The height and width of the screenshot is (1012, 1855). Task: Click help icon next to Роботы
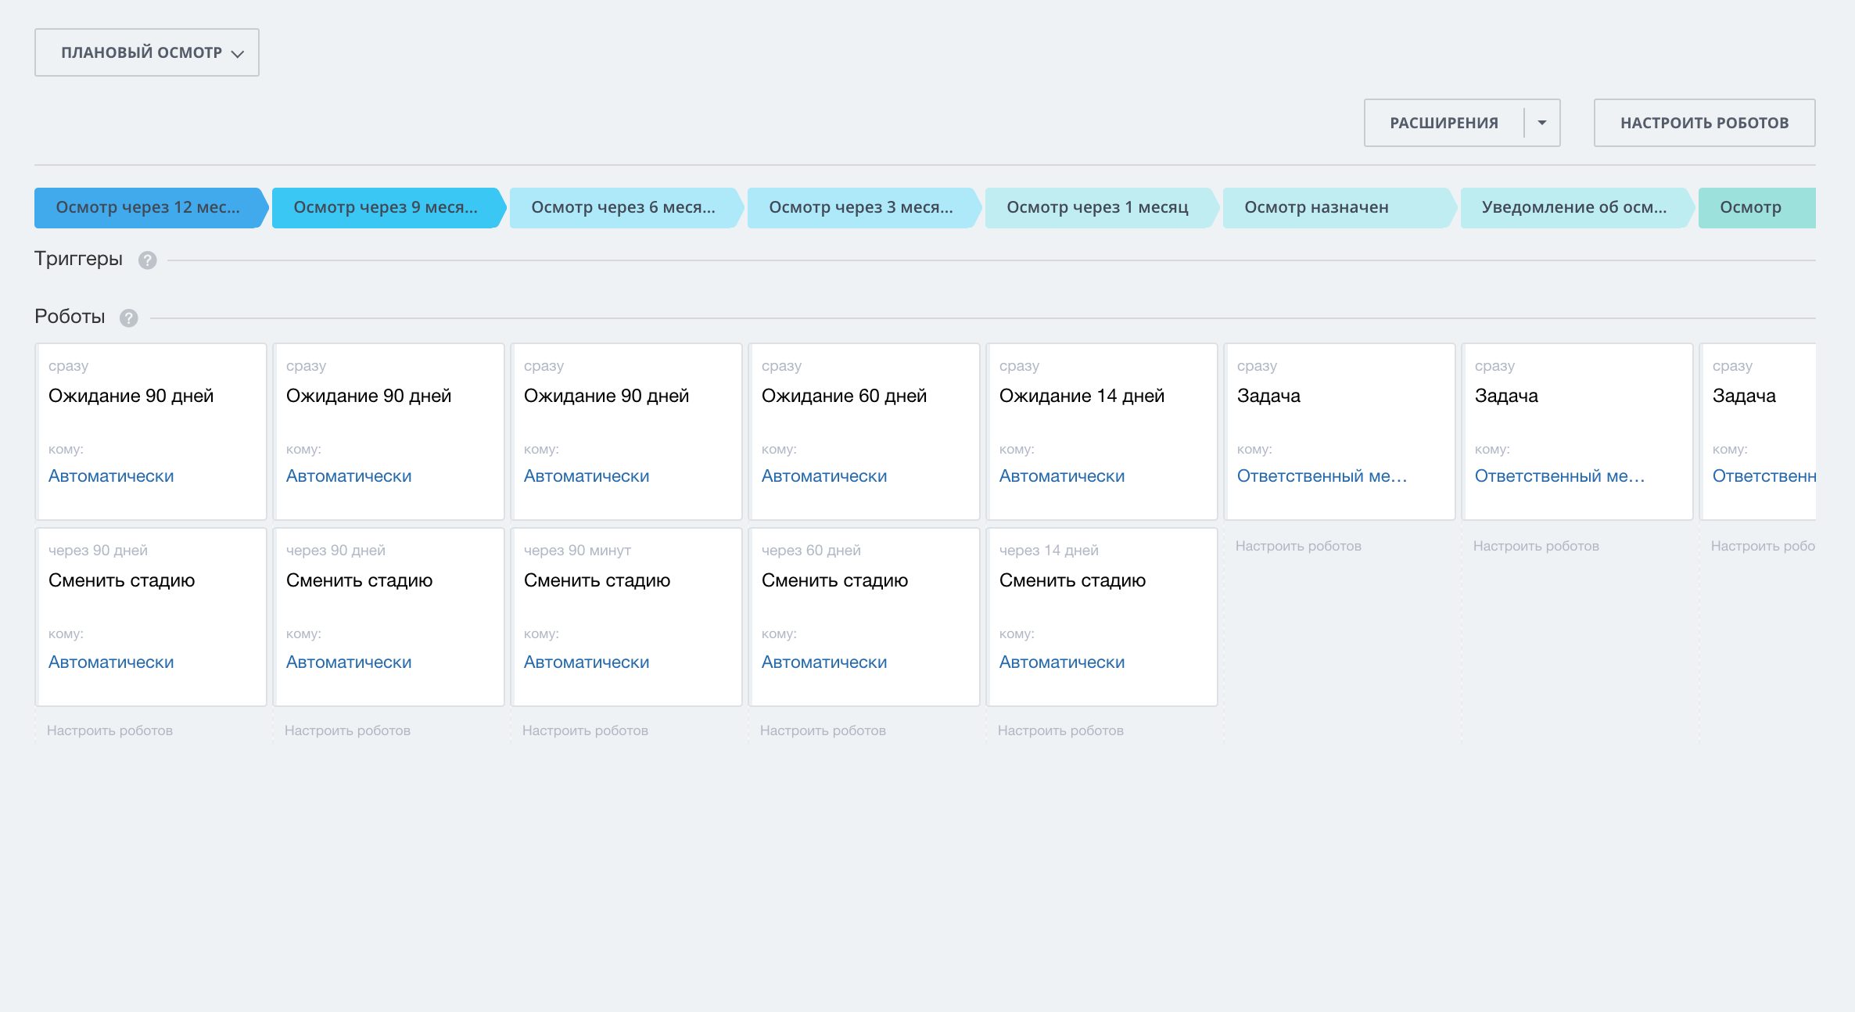129,318
